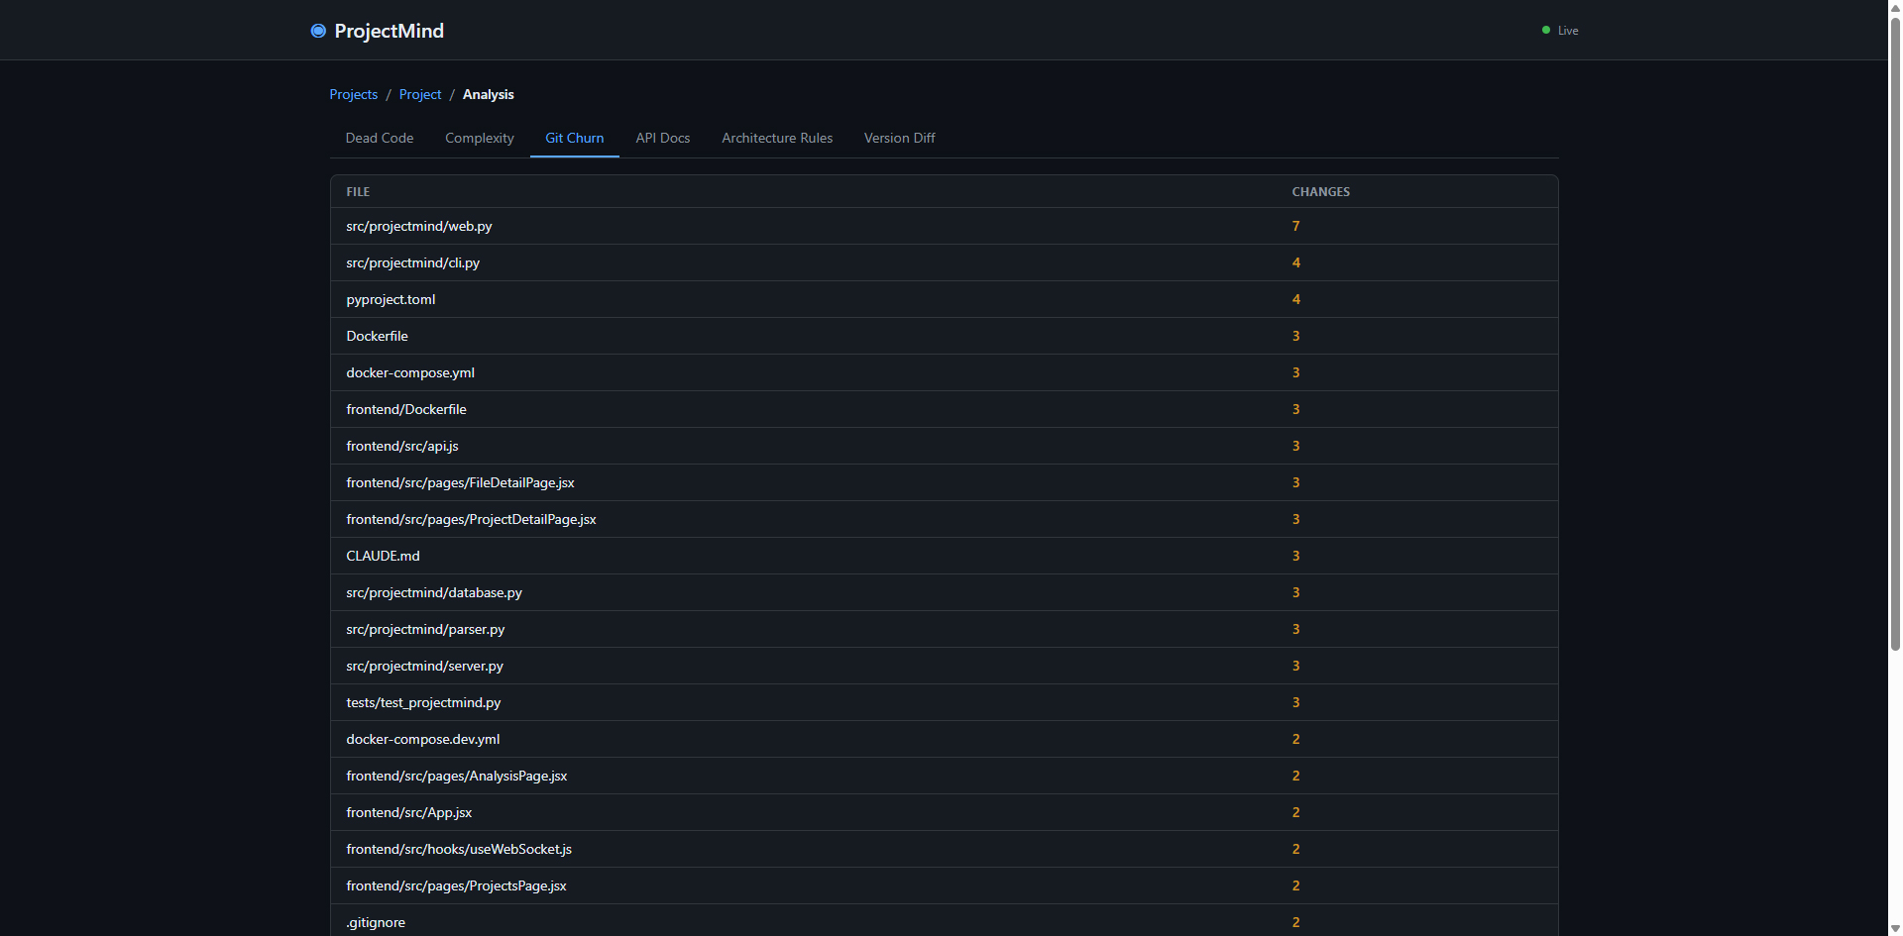Open the Dead Code tab
This screenshot has height=936, width=1903.
coord(379,138)
